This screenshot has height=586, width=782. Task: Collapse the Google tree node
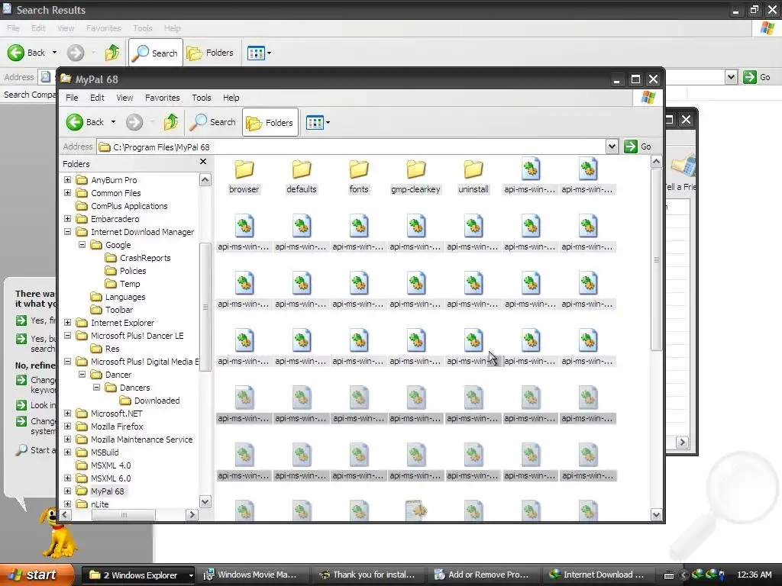coord(82,245)
